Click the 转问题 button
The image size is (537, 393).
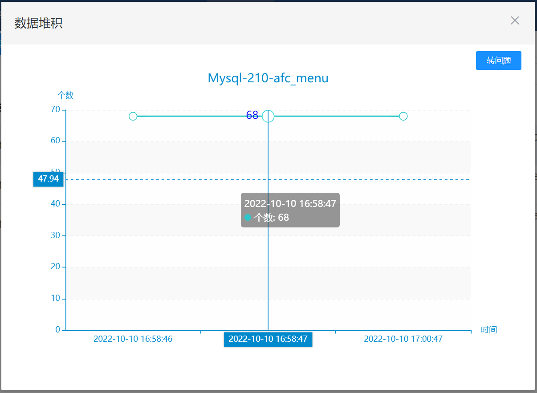pyautogui.click(x=498, y=61)
